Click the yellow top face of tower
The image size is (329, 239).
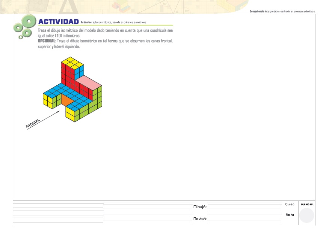pyautogui.click(x=72, y=62)
